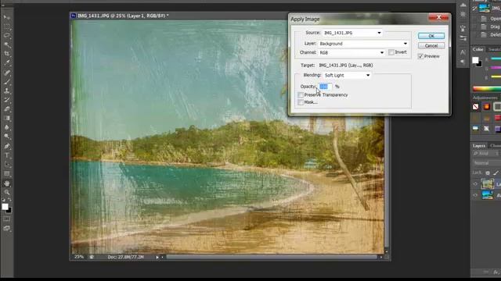
Task: Select the Path Selection tool
Action: (x=7, y=165)
